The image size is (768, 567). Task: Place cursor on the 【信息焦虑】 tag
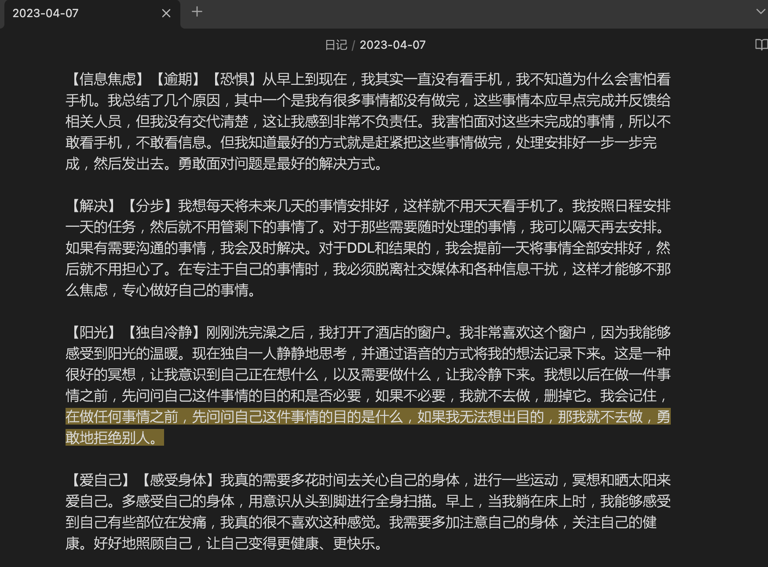point(108,79)
